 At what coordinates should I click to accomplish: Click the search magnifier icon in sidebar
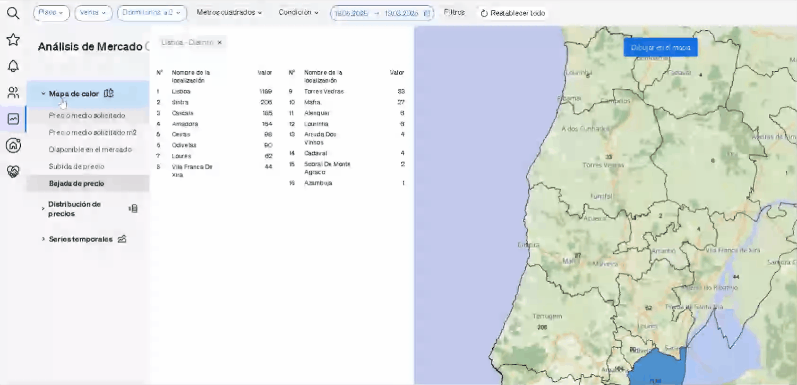click(13, 13)
